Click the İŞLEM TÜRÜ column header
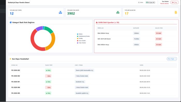Viewport: 181px width, 102px height. click(x=49, y=65)
